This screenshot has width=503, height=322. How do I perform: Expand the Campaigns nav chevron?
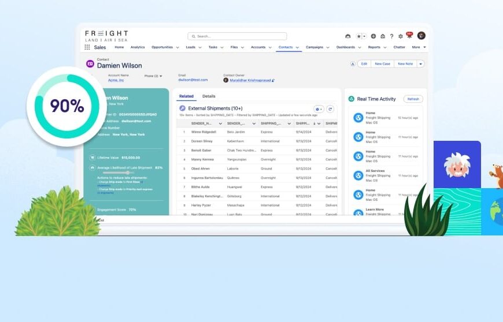[327, 47]
